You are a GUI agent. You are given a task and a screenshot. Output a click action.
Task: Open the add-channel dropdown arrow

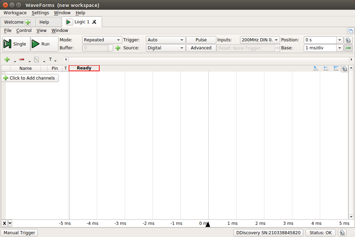click(x=15, y=61)
